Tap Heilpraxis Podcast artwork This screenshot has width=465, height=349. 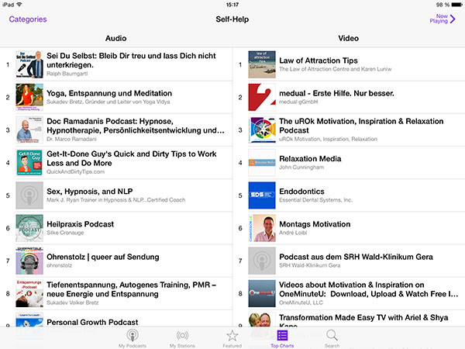tap(29, 228)
